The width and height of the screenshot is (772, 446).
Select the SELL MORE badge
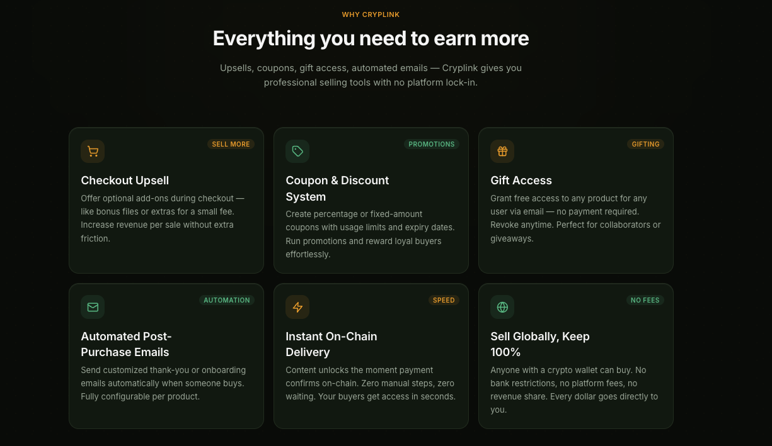231,144
